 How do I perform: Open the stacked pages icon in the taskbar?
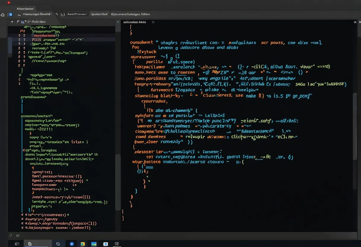[30, 244]
